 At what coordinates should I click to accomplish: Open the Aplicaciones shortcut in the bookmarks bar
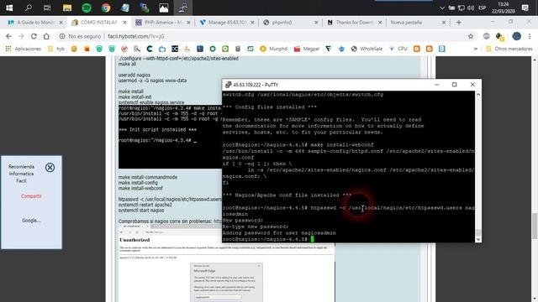pos(24,49)
